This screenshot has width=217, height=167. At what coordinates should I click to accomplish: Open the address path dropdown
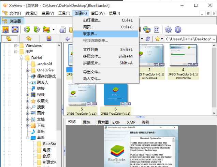[x=213, y=39]
